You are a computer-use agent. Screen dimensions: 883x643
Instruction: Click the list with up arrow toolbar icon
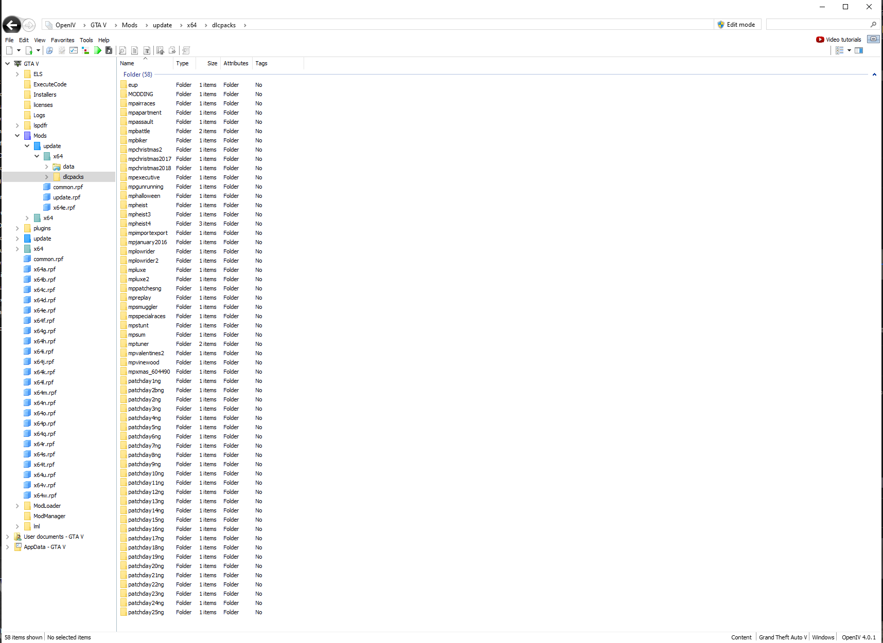point(161,50)
